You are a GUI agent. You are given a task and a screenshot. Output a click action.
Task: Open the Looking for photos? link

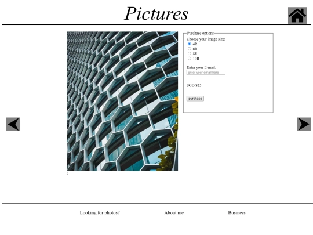point(100,212)
